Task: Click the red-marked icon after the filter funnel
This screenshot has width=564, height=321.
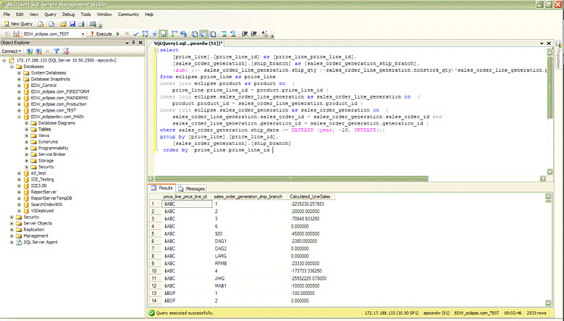Action: click(65, 51)
